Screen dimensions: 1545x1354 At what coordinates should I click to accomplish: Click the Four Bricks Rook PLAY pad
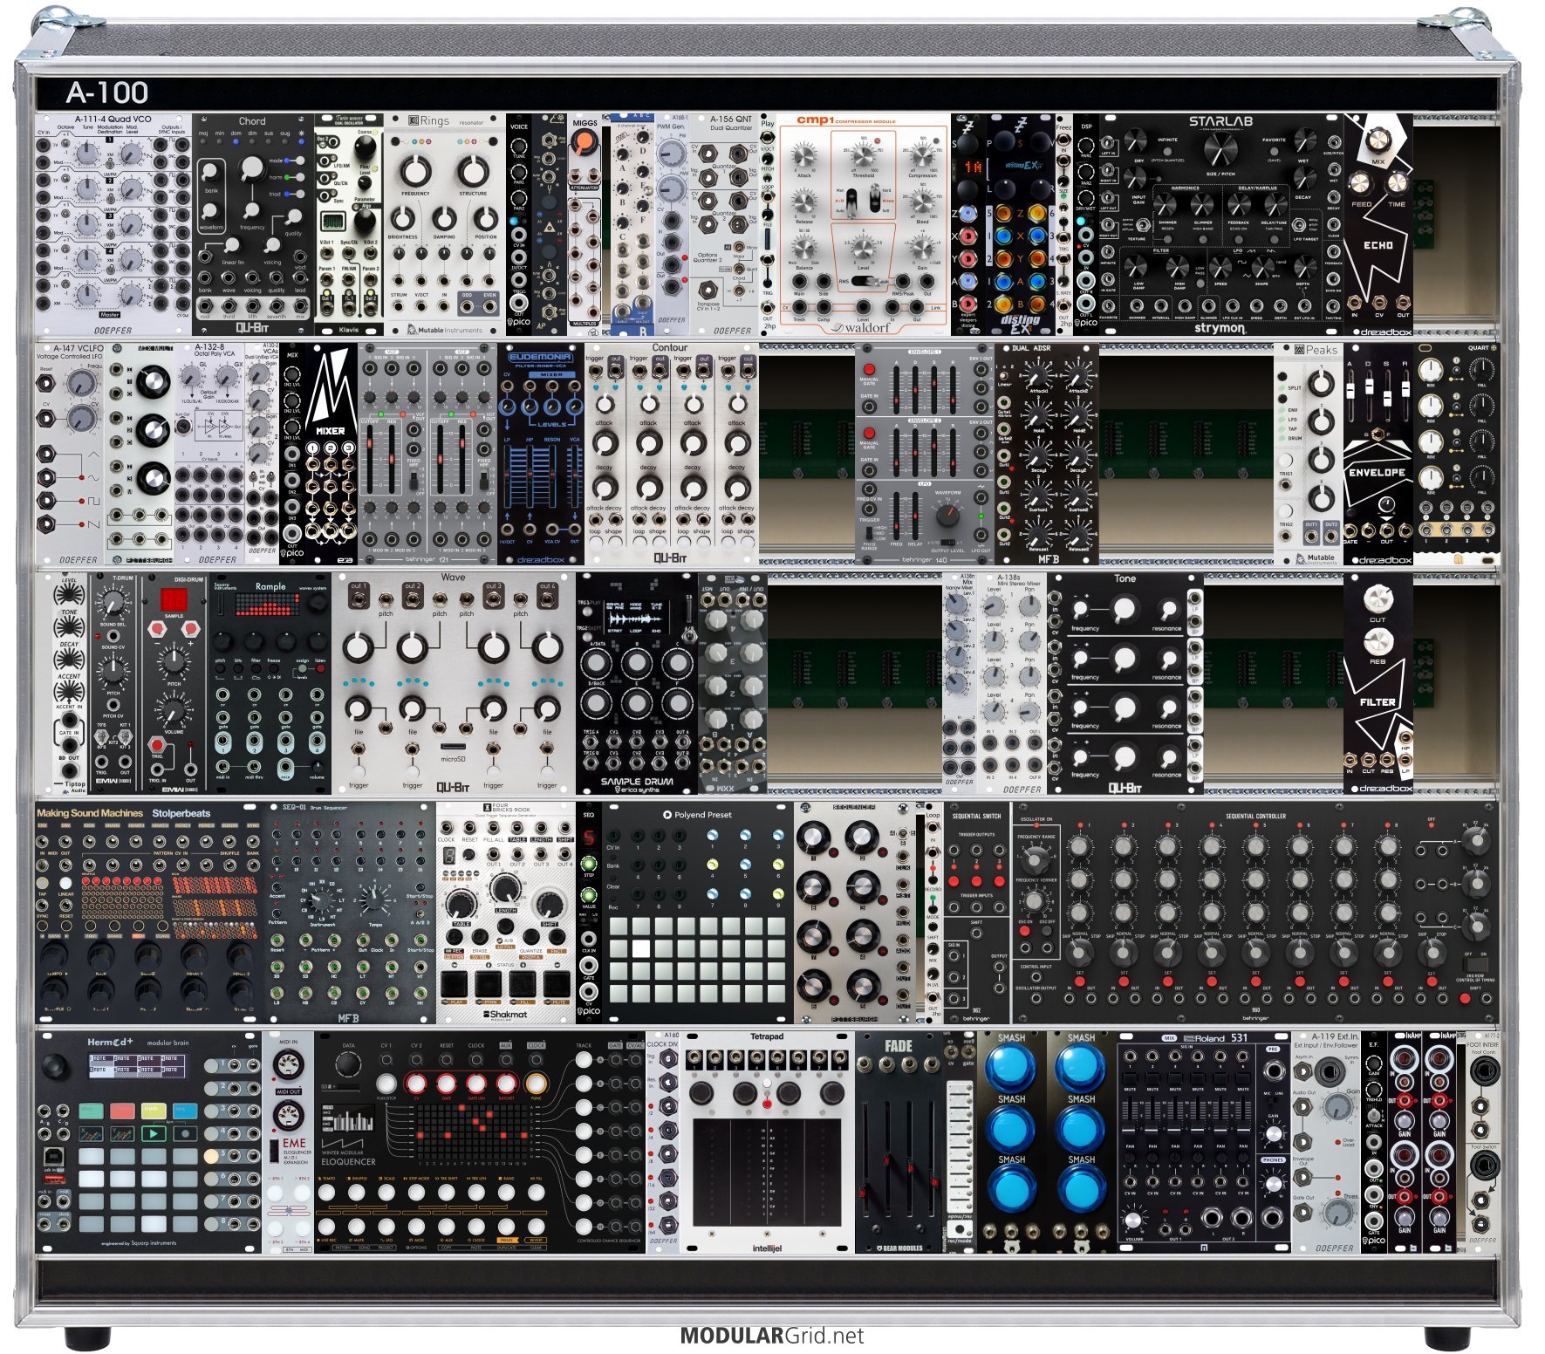(x=454, y=983)
